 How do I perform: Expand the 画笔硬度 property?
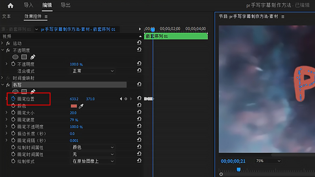click(x=6, y=119)
